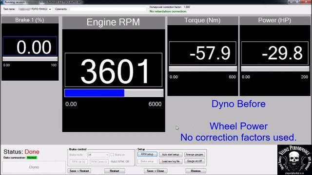Screen dimensions: 312x175
Task: Click Save + Restart
Action: [79, 171]
